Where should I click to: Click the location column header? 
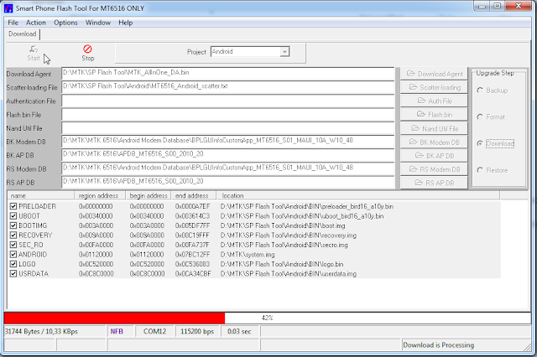(x=358, y=195)
